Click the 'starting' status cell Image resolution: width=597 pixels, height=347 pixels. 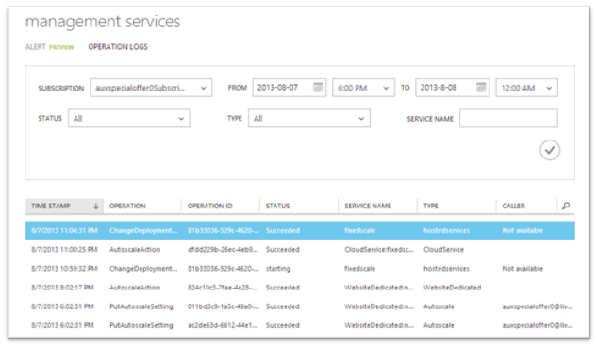point(278,269)
